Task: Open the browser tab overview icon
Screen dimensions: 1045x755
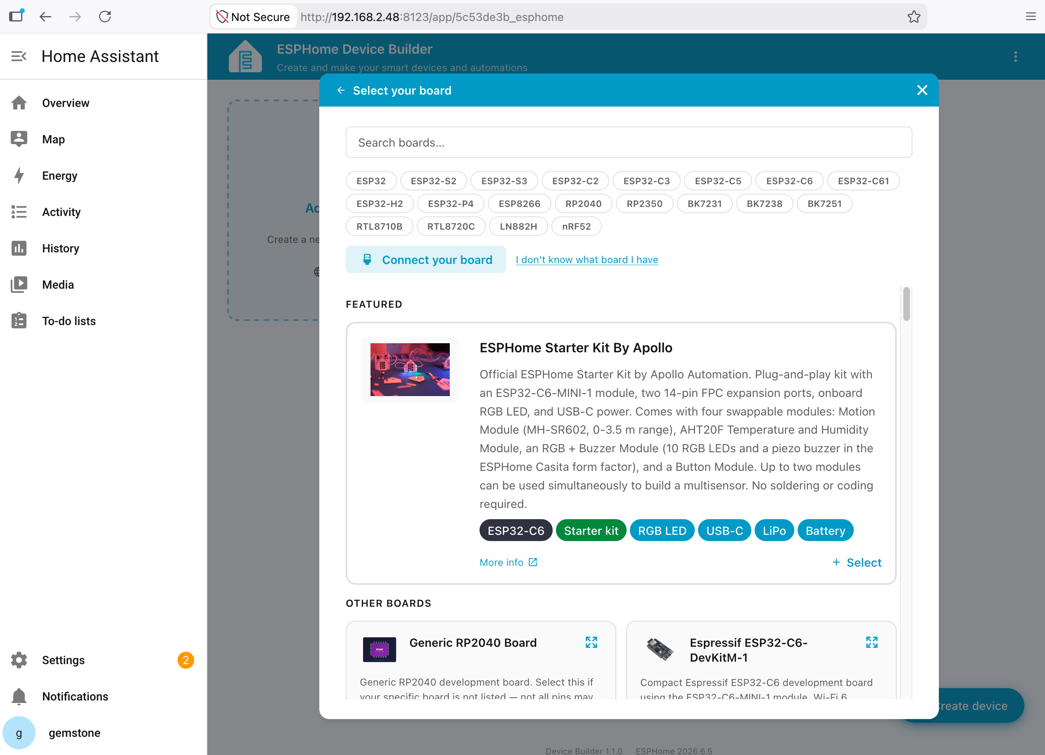Action: coord(17,16)
